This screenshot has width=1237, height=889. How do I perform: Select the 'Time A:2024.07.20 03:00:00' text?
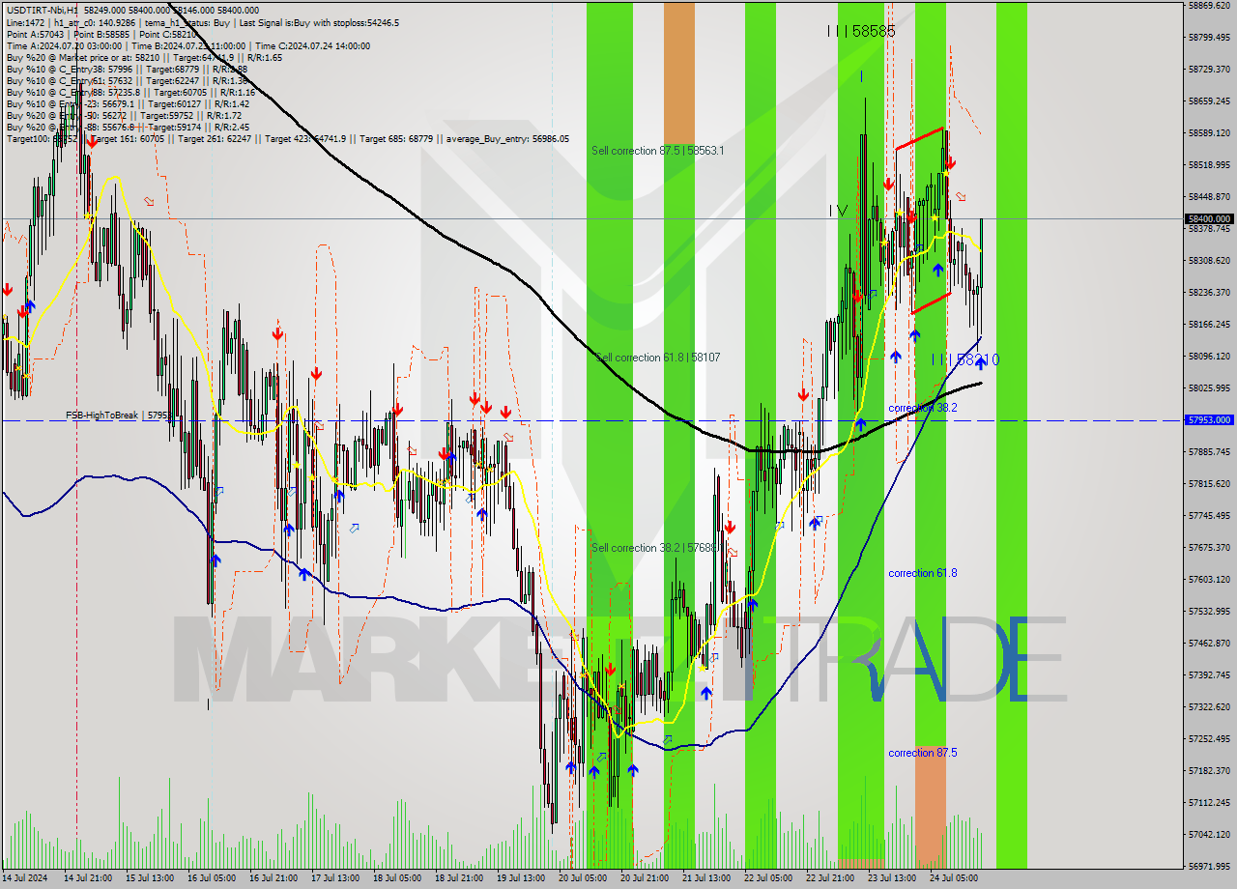coord(65,45)
